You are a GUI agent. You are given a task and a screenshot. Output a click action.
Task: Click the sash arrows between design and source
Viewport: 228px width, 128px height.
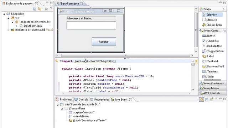click(x=126, y=58)
